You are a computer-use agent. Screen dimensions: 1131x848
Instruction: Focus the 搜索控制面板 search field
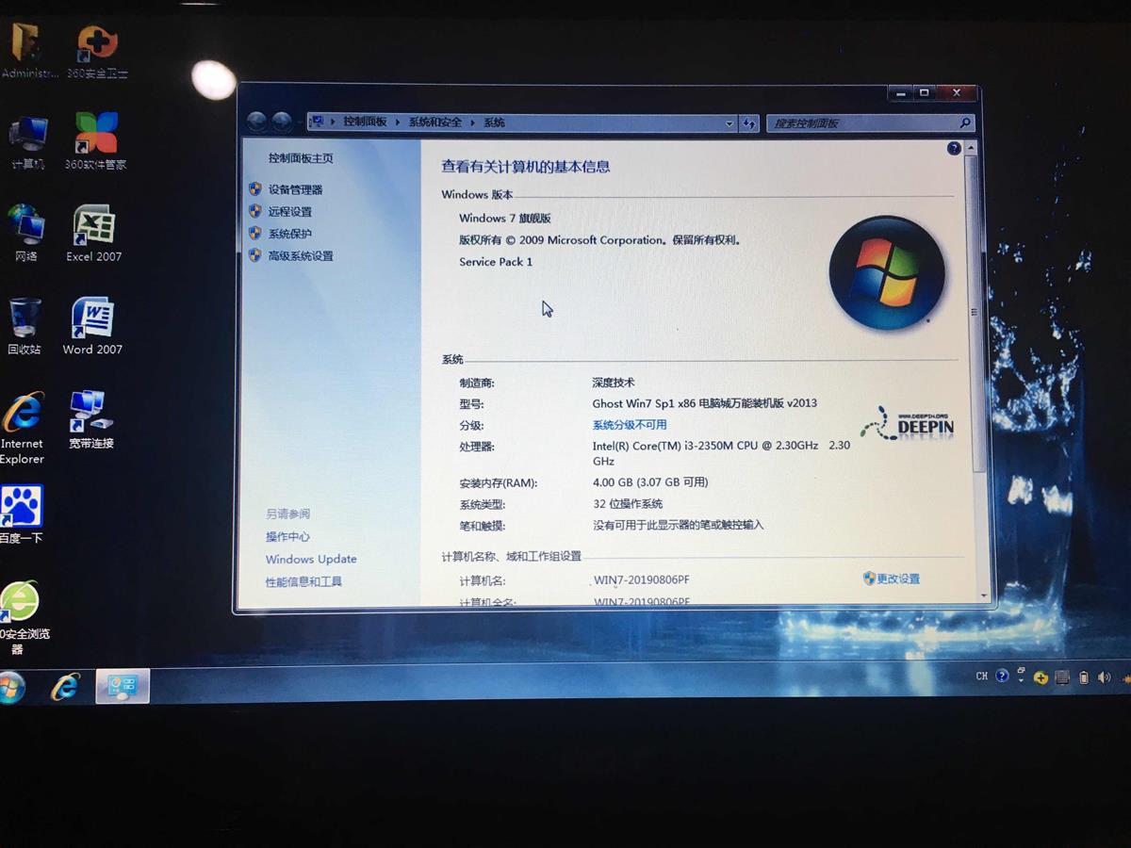point(869,123)
